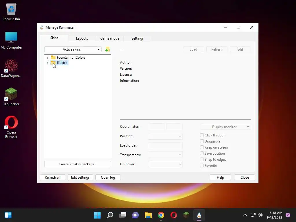
Task: Open the Transparency dropdown
Action: click(165, 155)
